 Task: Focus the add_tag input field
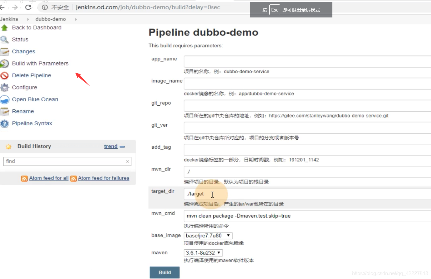(x=307, y=150)
